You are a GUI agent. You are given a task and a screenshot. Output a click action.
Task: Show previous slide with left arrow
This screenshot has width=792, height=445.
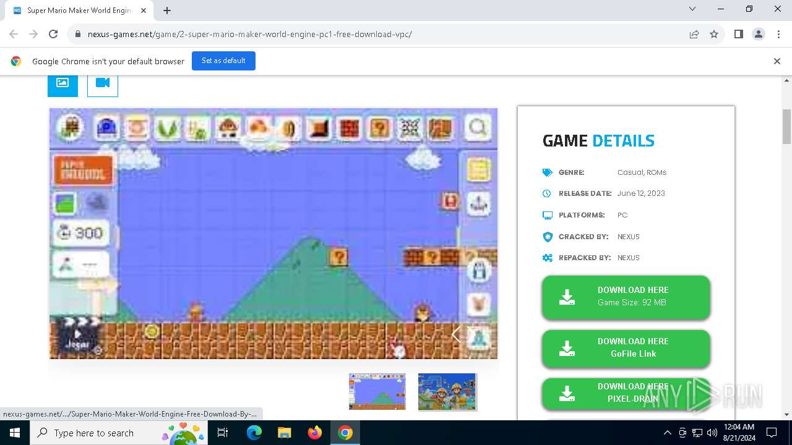point(455,334)
